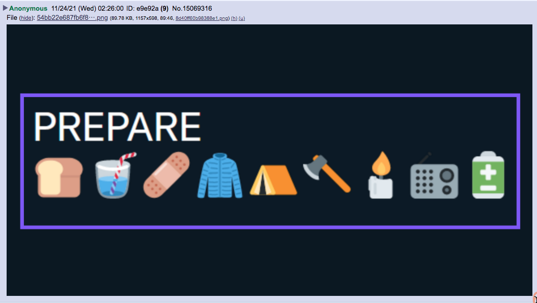Click the hide file link
The height and width of the screenshot is (303, 537).
click(26, 18)
